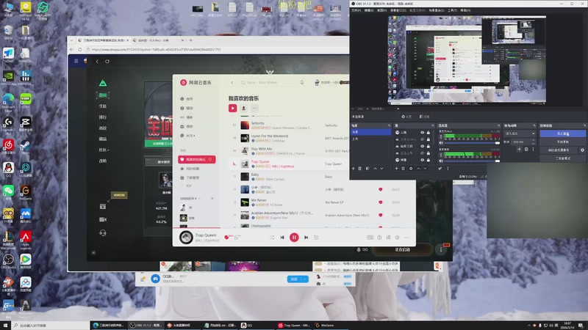The height and width of the screenshot is (330, 588).
Task: Toggle shuffle mode in the music player bar
Action: tap(272, 238)
